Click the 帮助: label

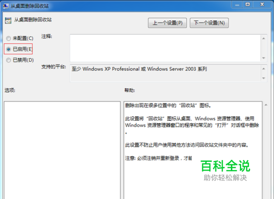(x=130, y=90)
